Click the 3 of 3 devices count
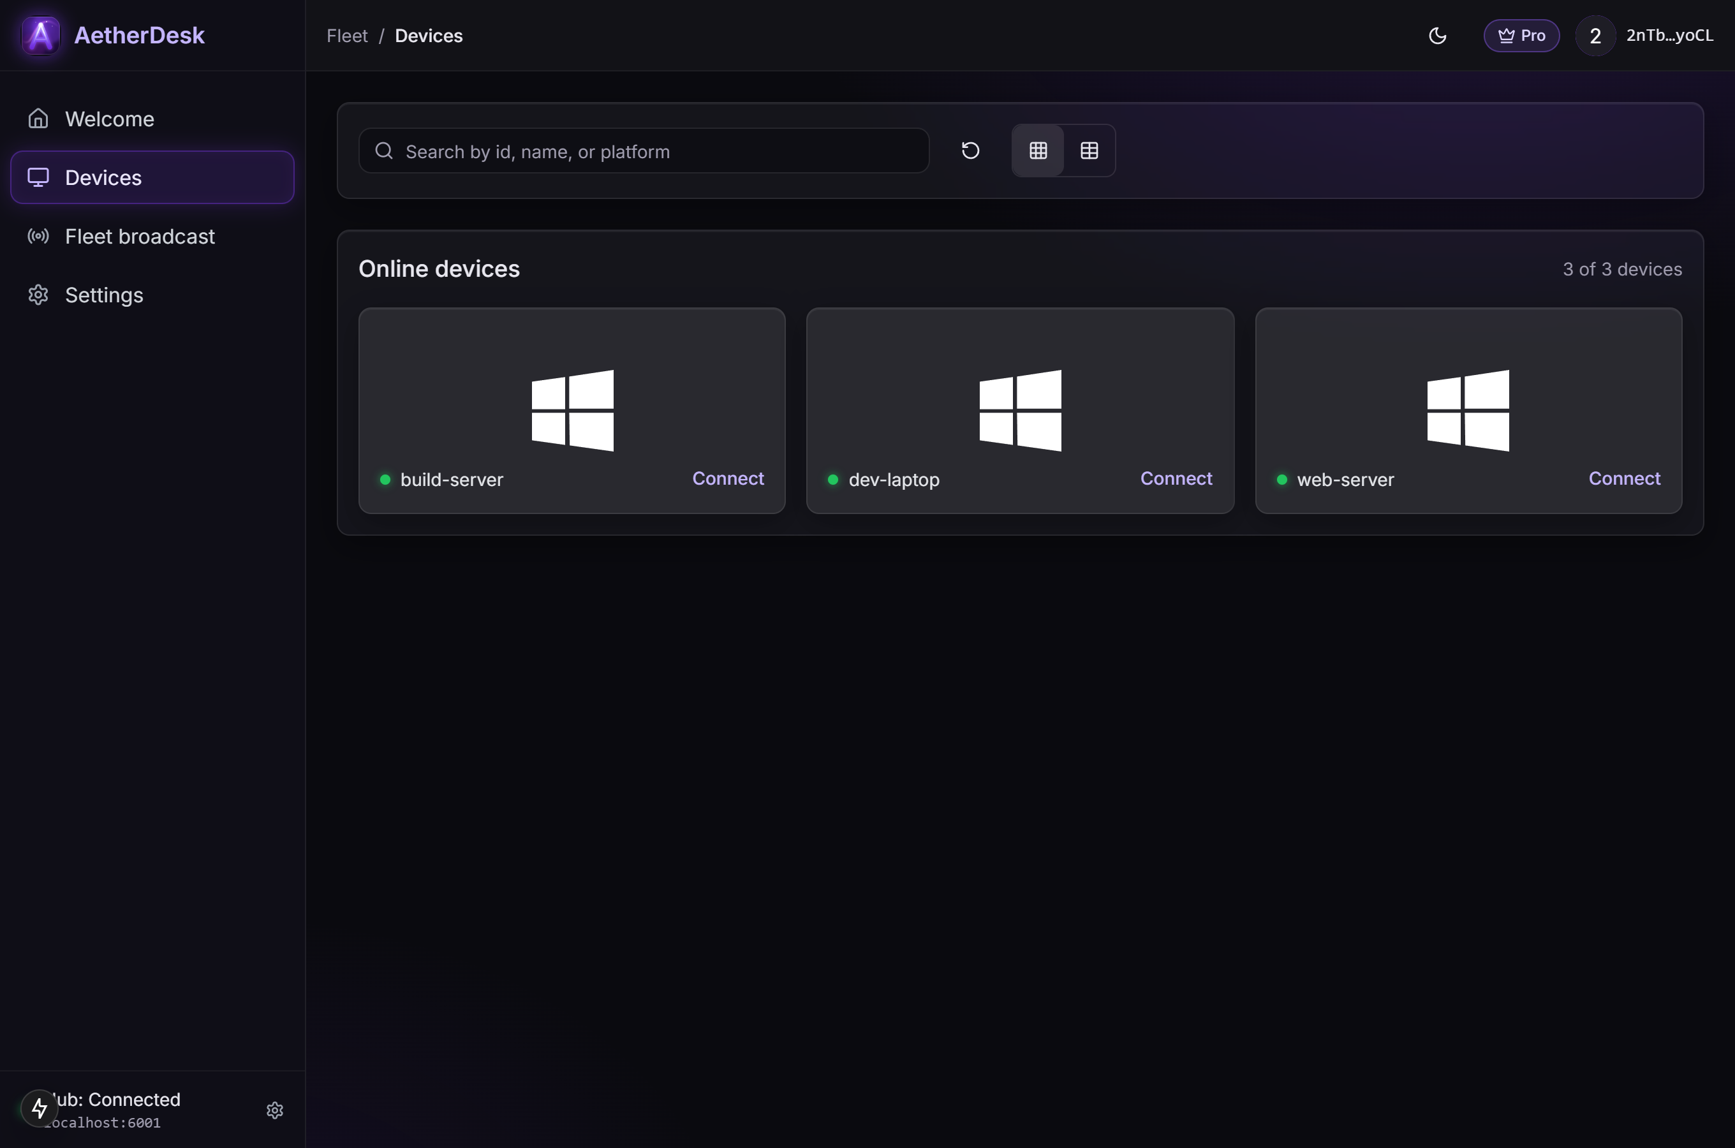 [x=1622, y=269]
